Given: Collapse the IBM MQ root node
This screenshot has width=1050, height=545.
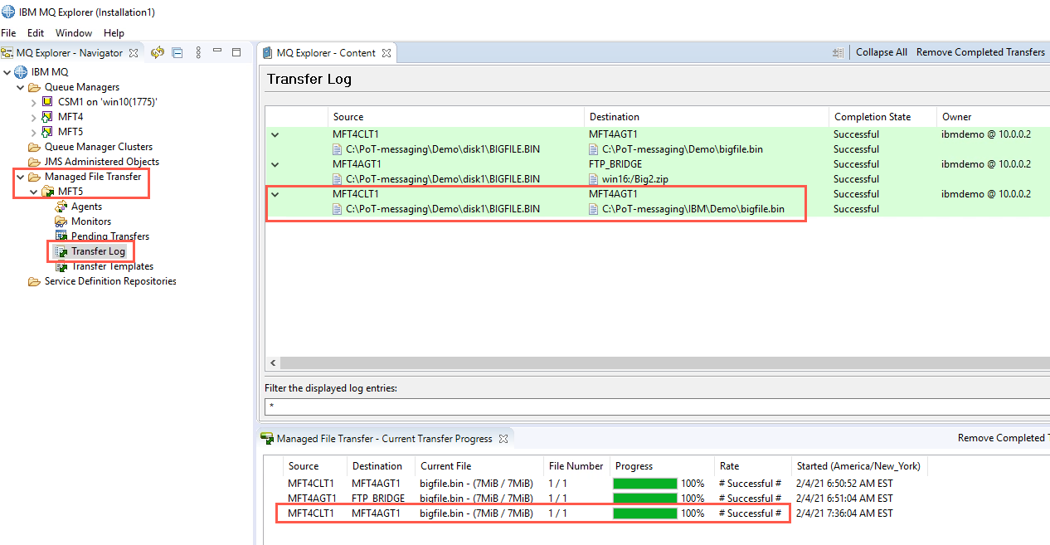Looking at the screenshot, I should (x=7, y=72).
